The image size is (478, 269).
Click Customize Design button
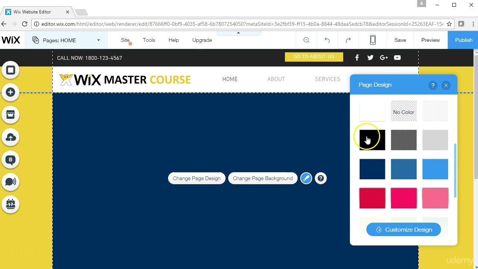click(404, 230)
